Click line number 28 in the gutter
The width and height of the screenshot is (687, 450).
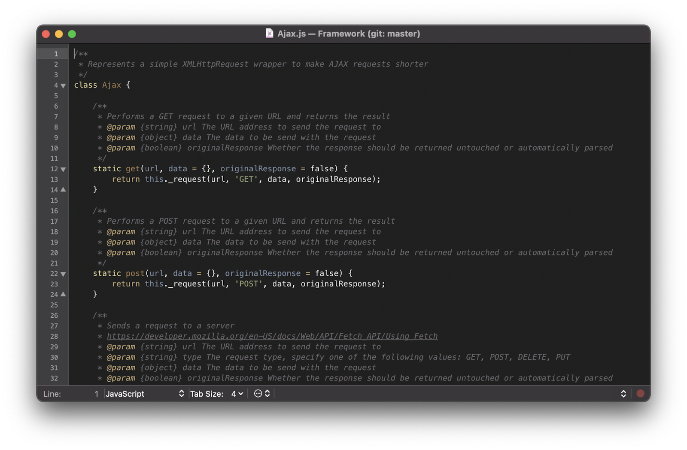pyautogui.click(x=54, y=337)
